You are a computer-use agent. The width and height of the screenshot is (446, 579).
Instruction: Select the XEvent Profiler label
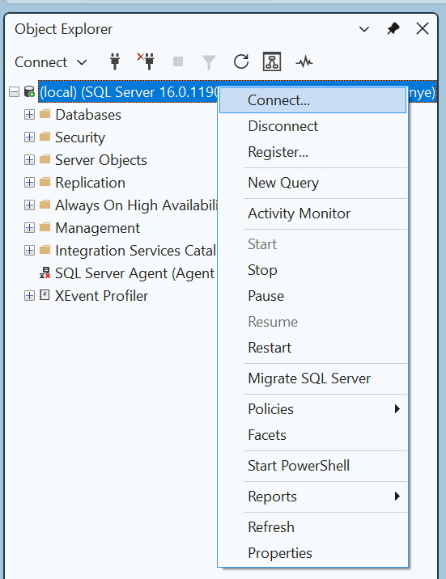102,296
